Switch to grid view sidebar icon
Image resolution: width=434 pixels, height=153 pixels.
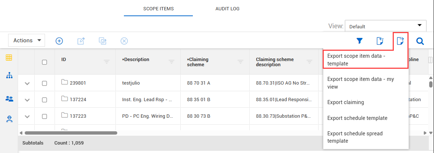tap(9, 58)
